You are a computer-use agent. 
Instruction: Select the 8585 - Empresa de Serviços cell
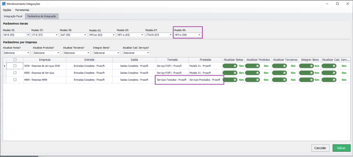pyautogui.click(x=44, y=73)
